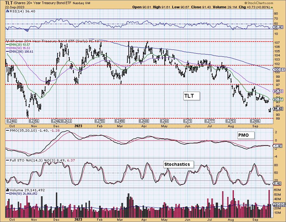The width and height of the screenshot is (286, 222).
Task: Click the 0.2498 yield marker label
Action: point(120,121)
